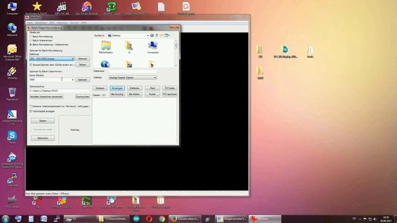This screenshot has width=397, height=223.
Task: Select Batch-Konvertierung + Umbenennen radio option
Action: point(30,45)
